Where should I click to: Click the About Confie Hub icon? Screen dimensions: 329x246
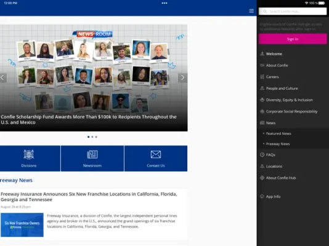point(262,178)
